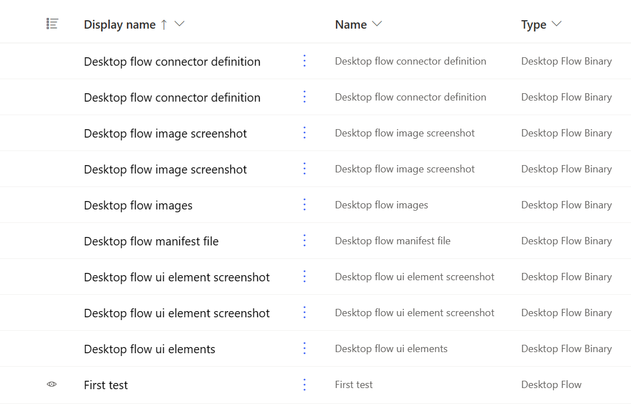The height and width of the screenshot is (415, 631).
Task: Open the Display name column dropdown
Action: point(179,24)
